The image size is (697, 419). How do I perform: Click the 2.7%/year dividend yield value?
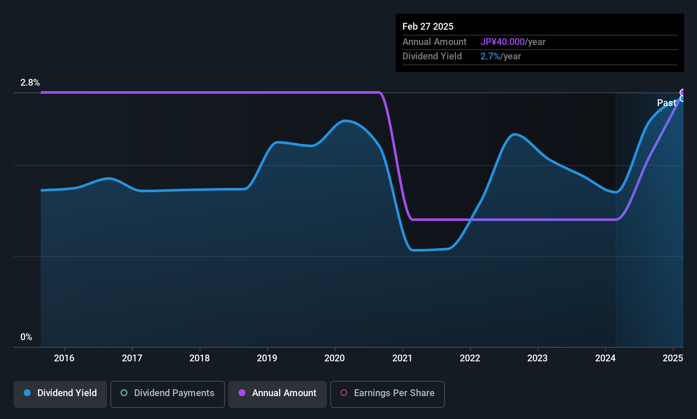tap(500, 56)
